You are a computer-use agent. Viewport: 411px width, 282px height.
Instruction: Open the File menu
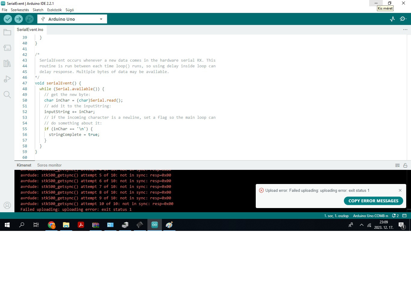point(5,10)
